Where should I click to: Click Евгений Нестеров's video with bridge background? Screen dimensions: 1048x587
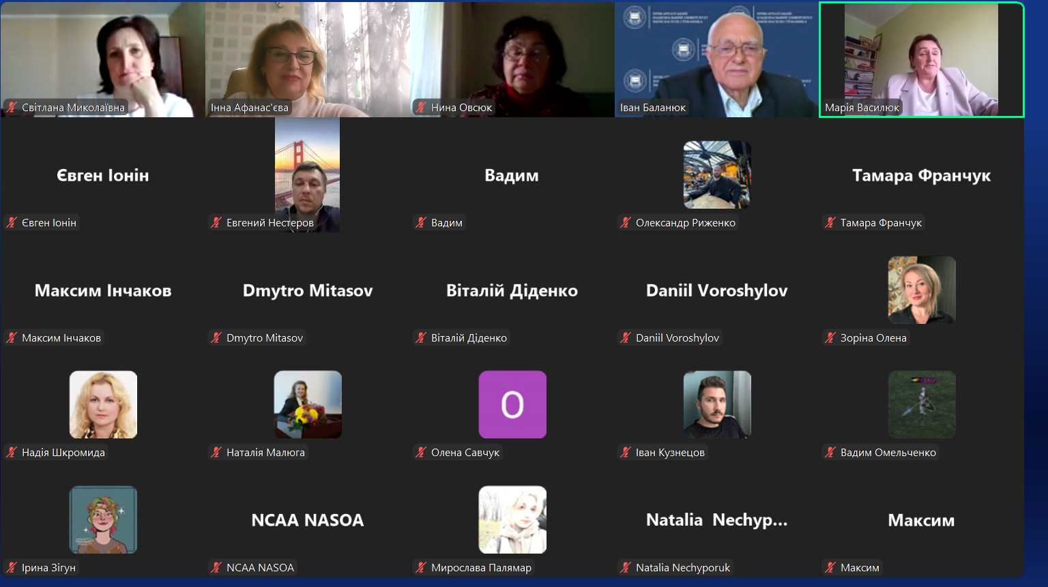click(307, 175)
